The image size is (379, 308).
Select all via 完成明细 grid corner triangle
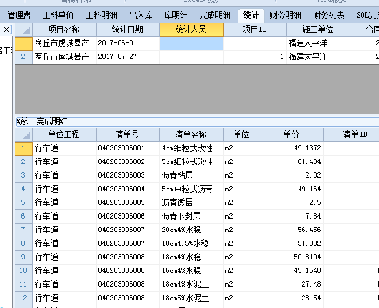[x=24, y=135]
